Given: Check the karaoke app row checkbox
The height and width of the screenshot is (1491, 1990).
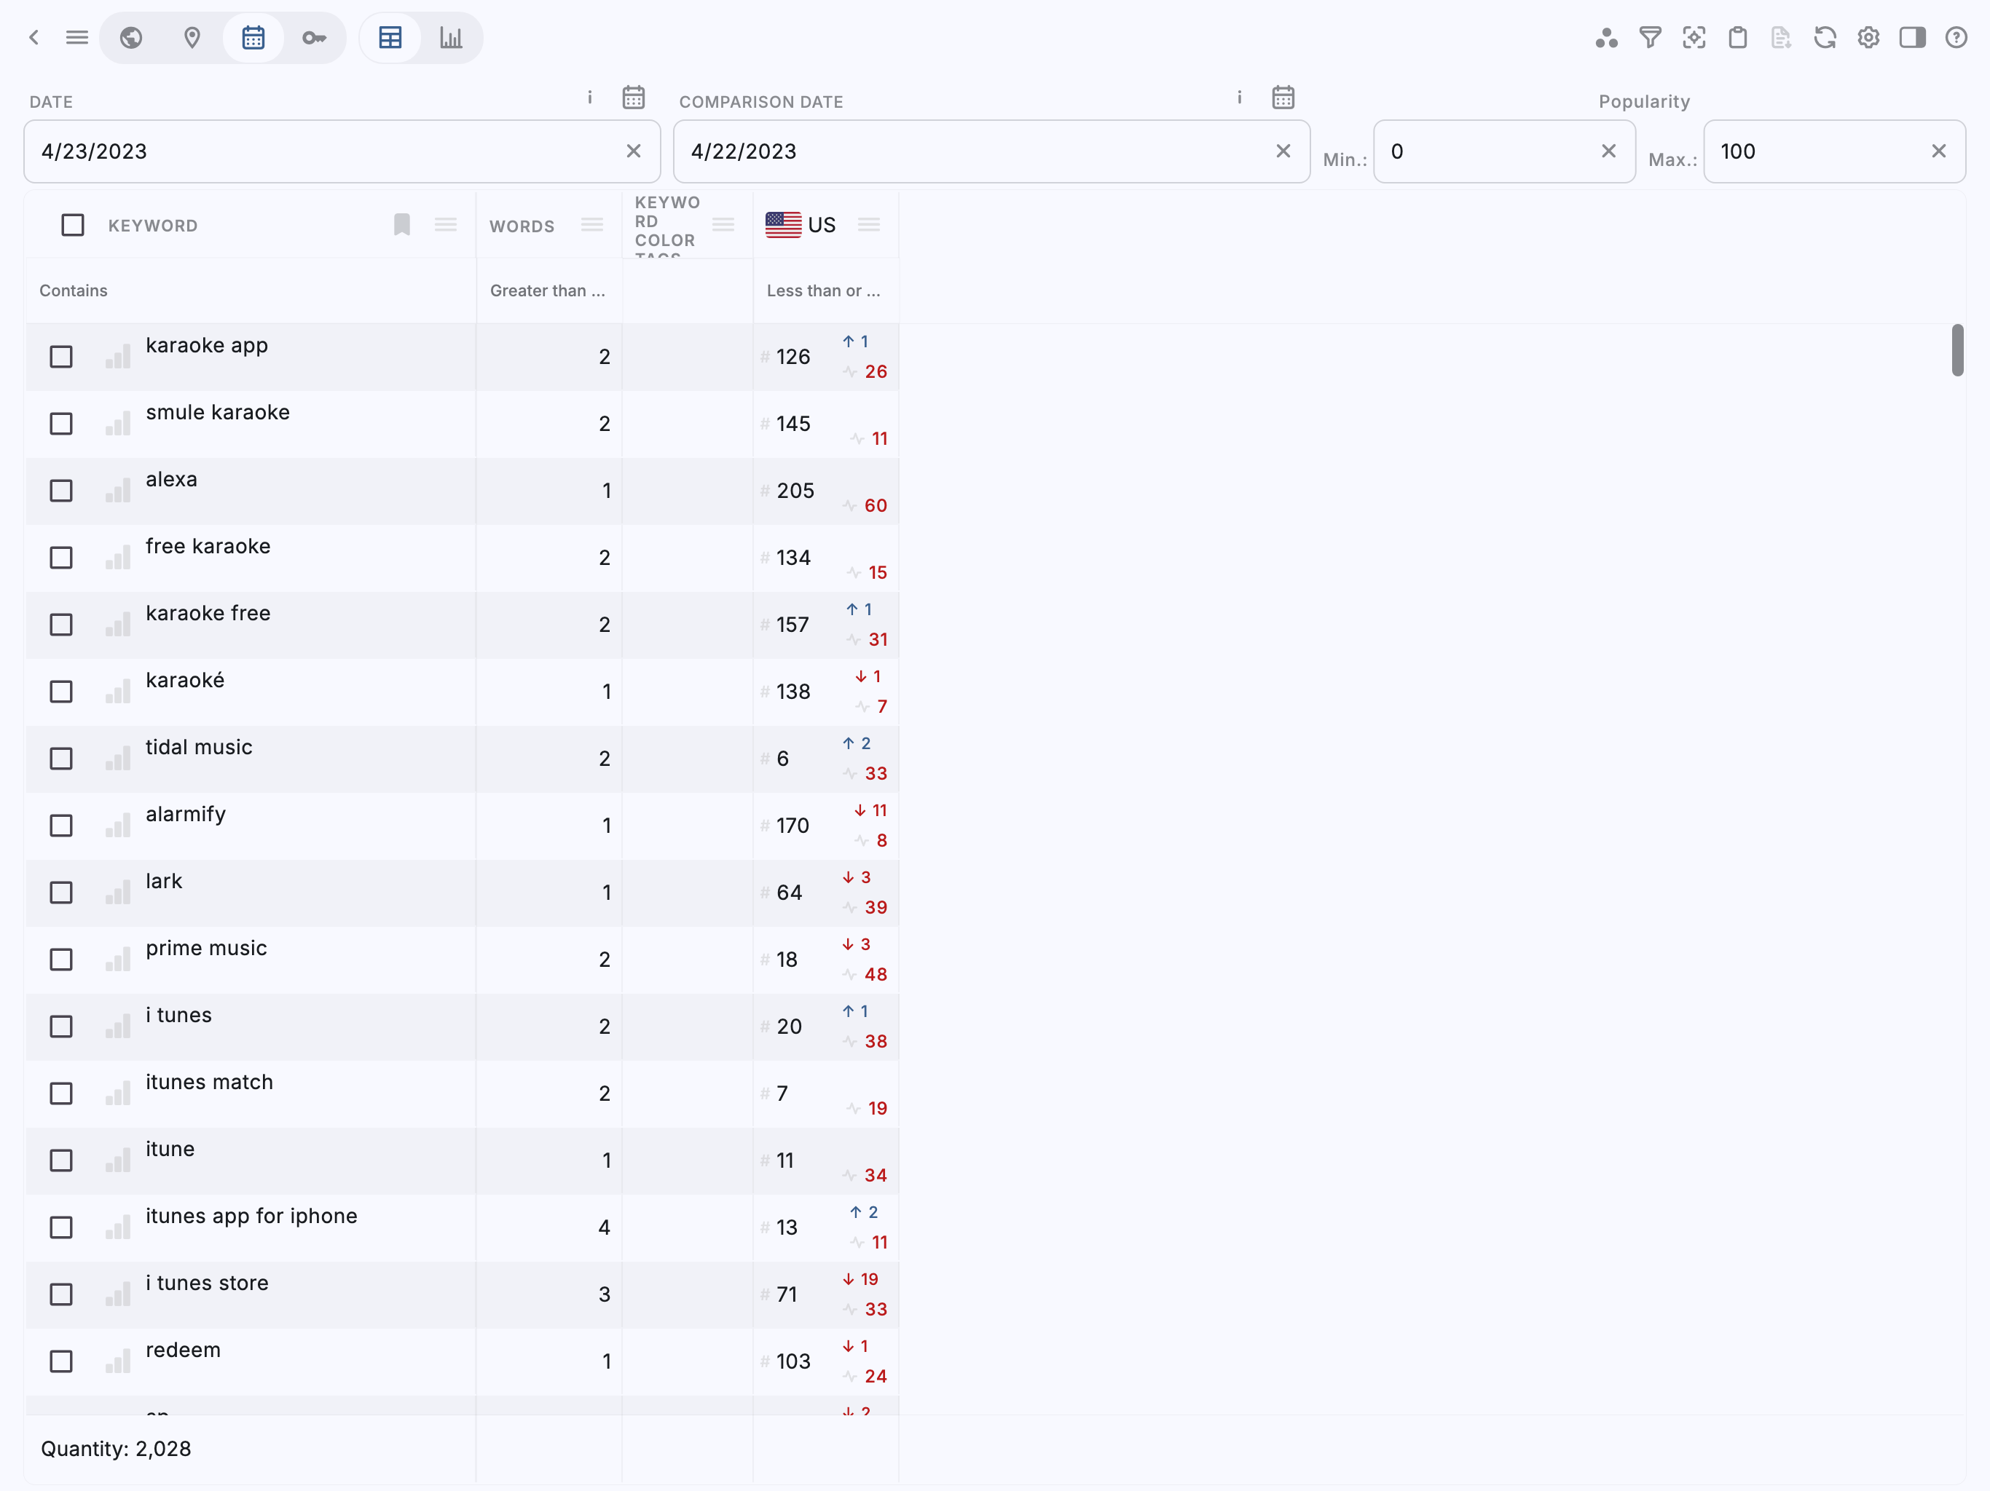Looking at the screenshot, I should [61, 357].
